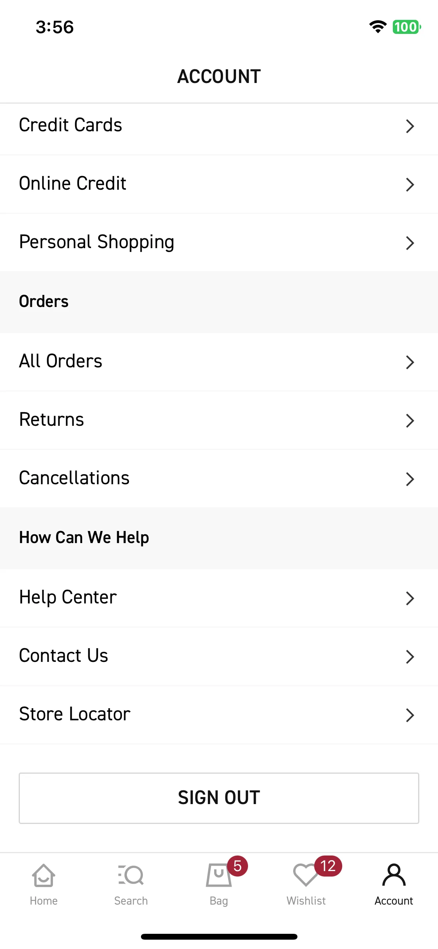Tap the home indicator bar
Viewport: 438px width, 949px height.
coord(219,937)
